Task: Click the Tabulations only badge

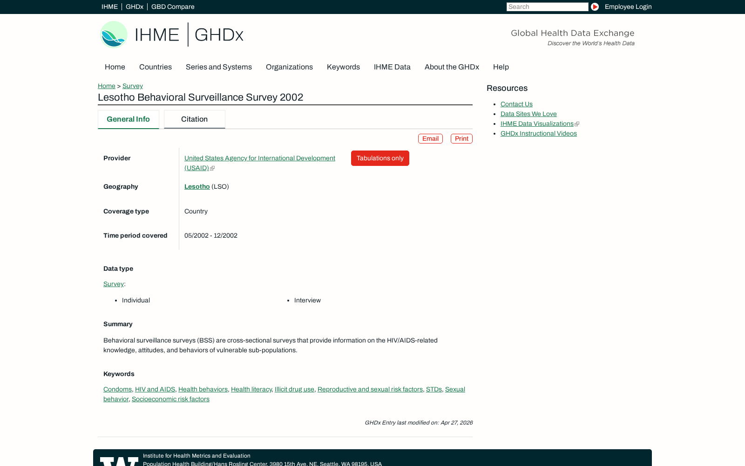Action: (380, 158)
